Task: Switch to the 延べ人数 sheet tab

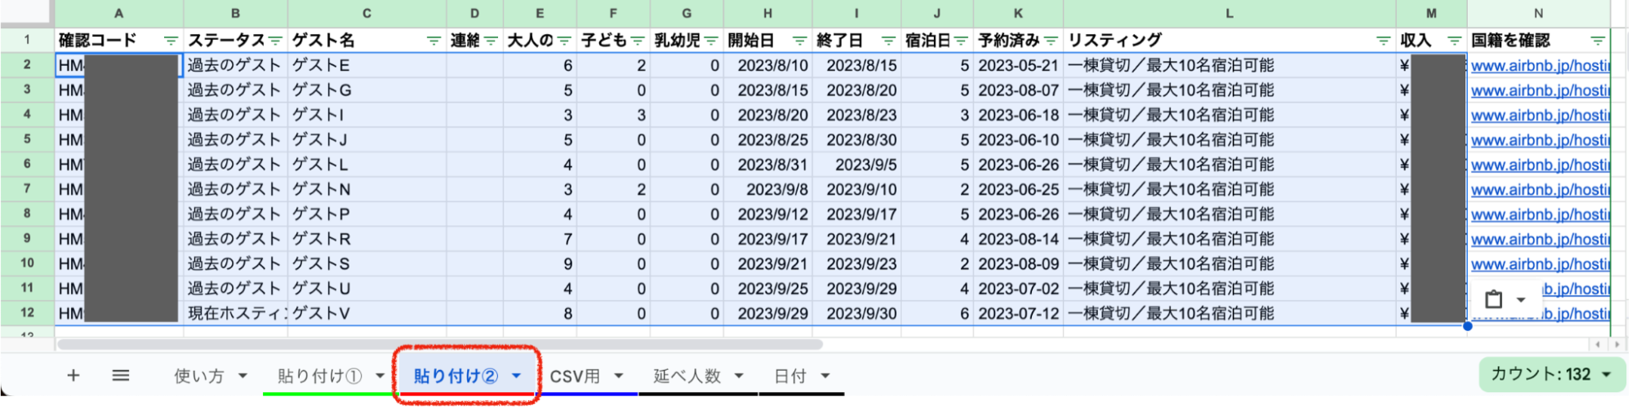Action: tap(687, 376)
